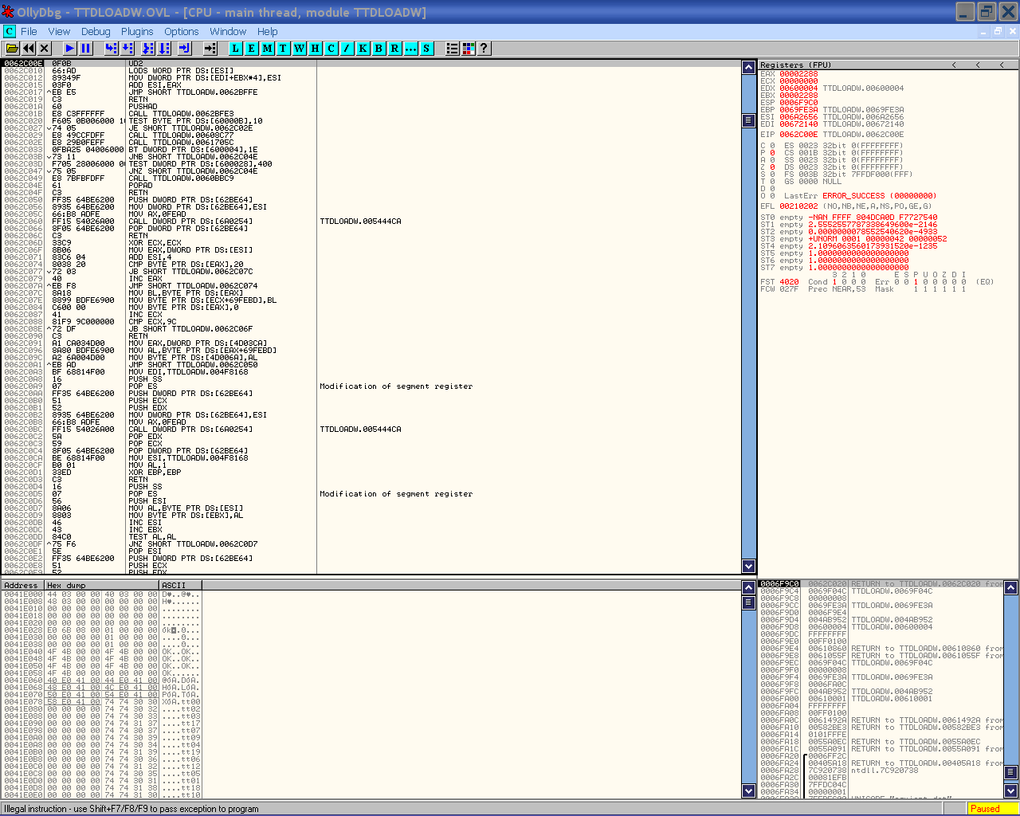Pause execution with the pause icon
The height and width of the screenshot is (816, 1020).
point(86,49)
